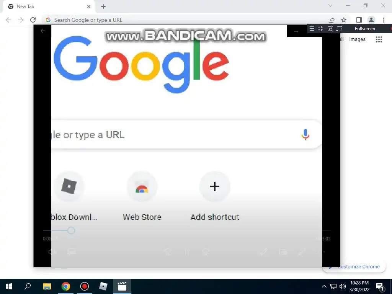
Task: Open Roblox from the taskbar
Action: [x=103, y=286]
